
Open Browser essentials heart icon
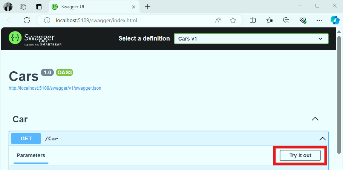point(303,21)
